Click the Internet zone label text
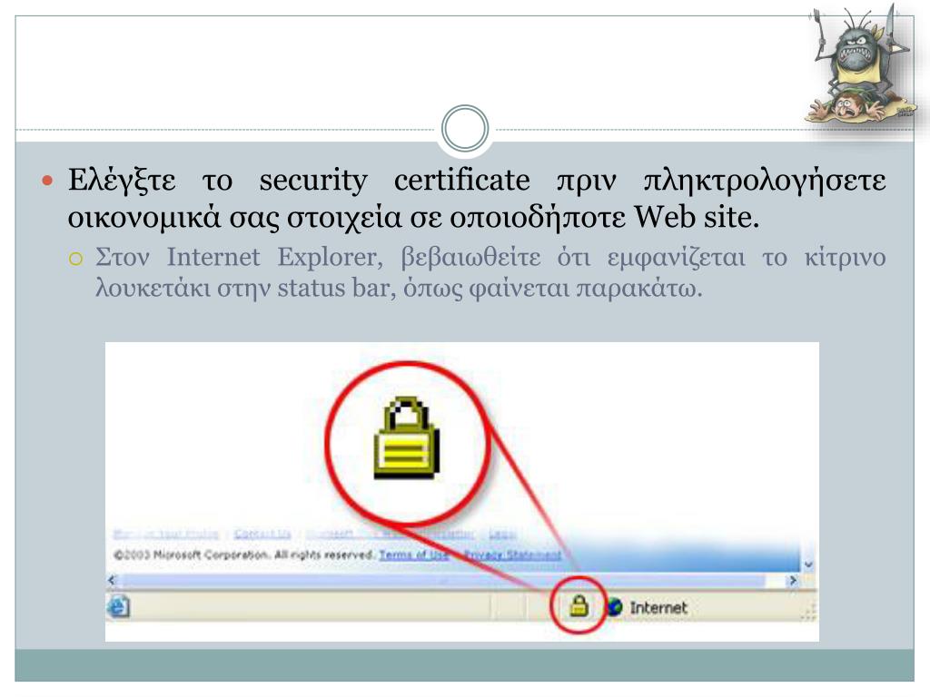The width and height of the screenshot is (930, 697). (x=658, y=607)
